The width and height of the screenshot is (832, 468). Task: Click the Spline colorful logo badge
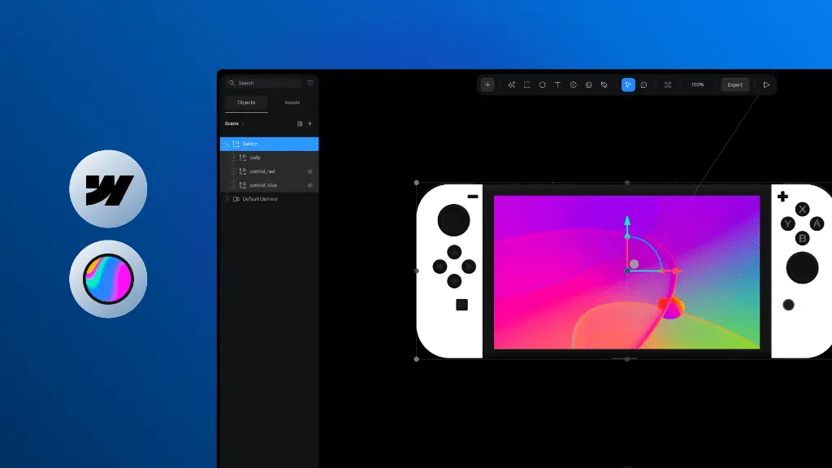[108, 279]
